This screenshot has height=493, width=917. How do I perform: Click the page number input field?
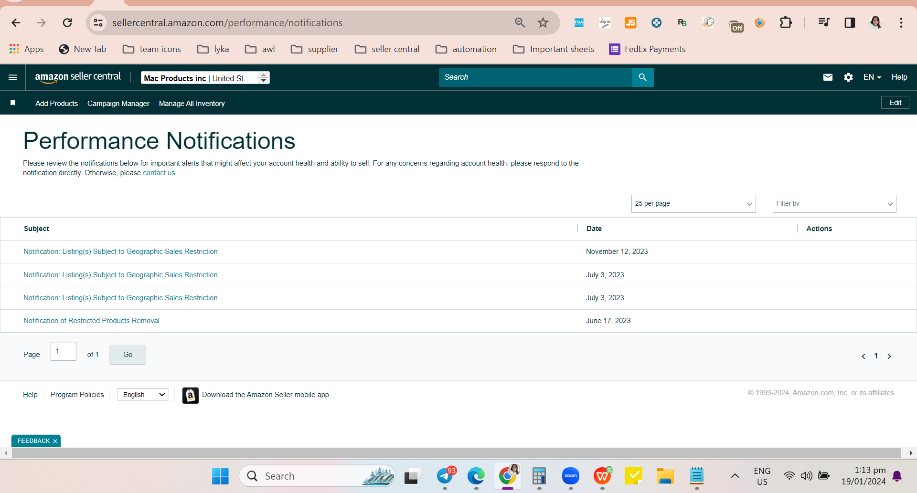[x=64, y=351]
